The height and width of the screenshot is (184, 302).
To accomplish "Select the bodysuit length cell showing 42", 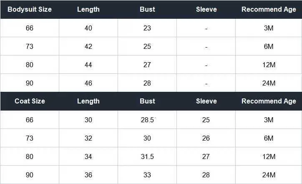I will point(88,46).
